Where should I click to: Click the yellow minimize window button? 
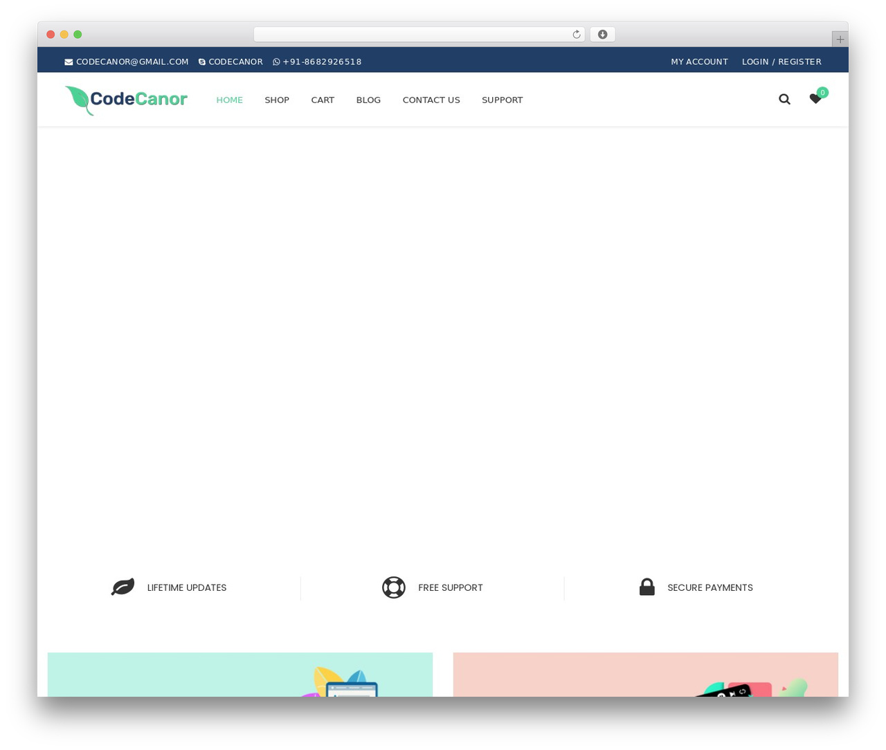pos(64,35)
